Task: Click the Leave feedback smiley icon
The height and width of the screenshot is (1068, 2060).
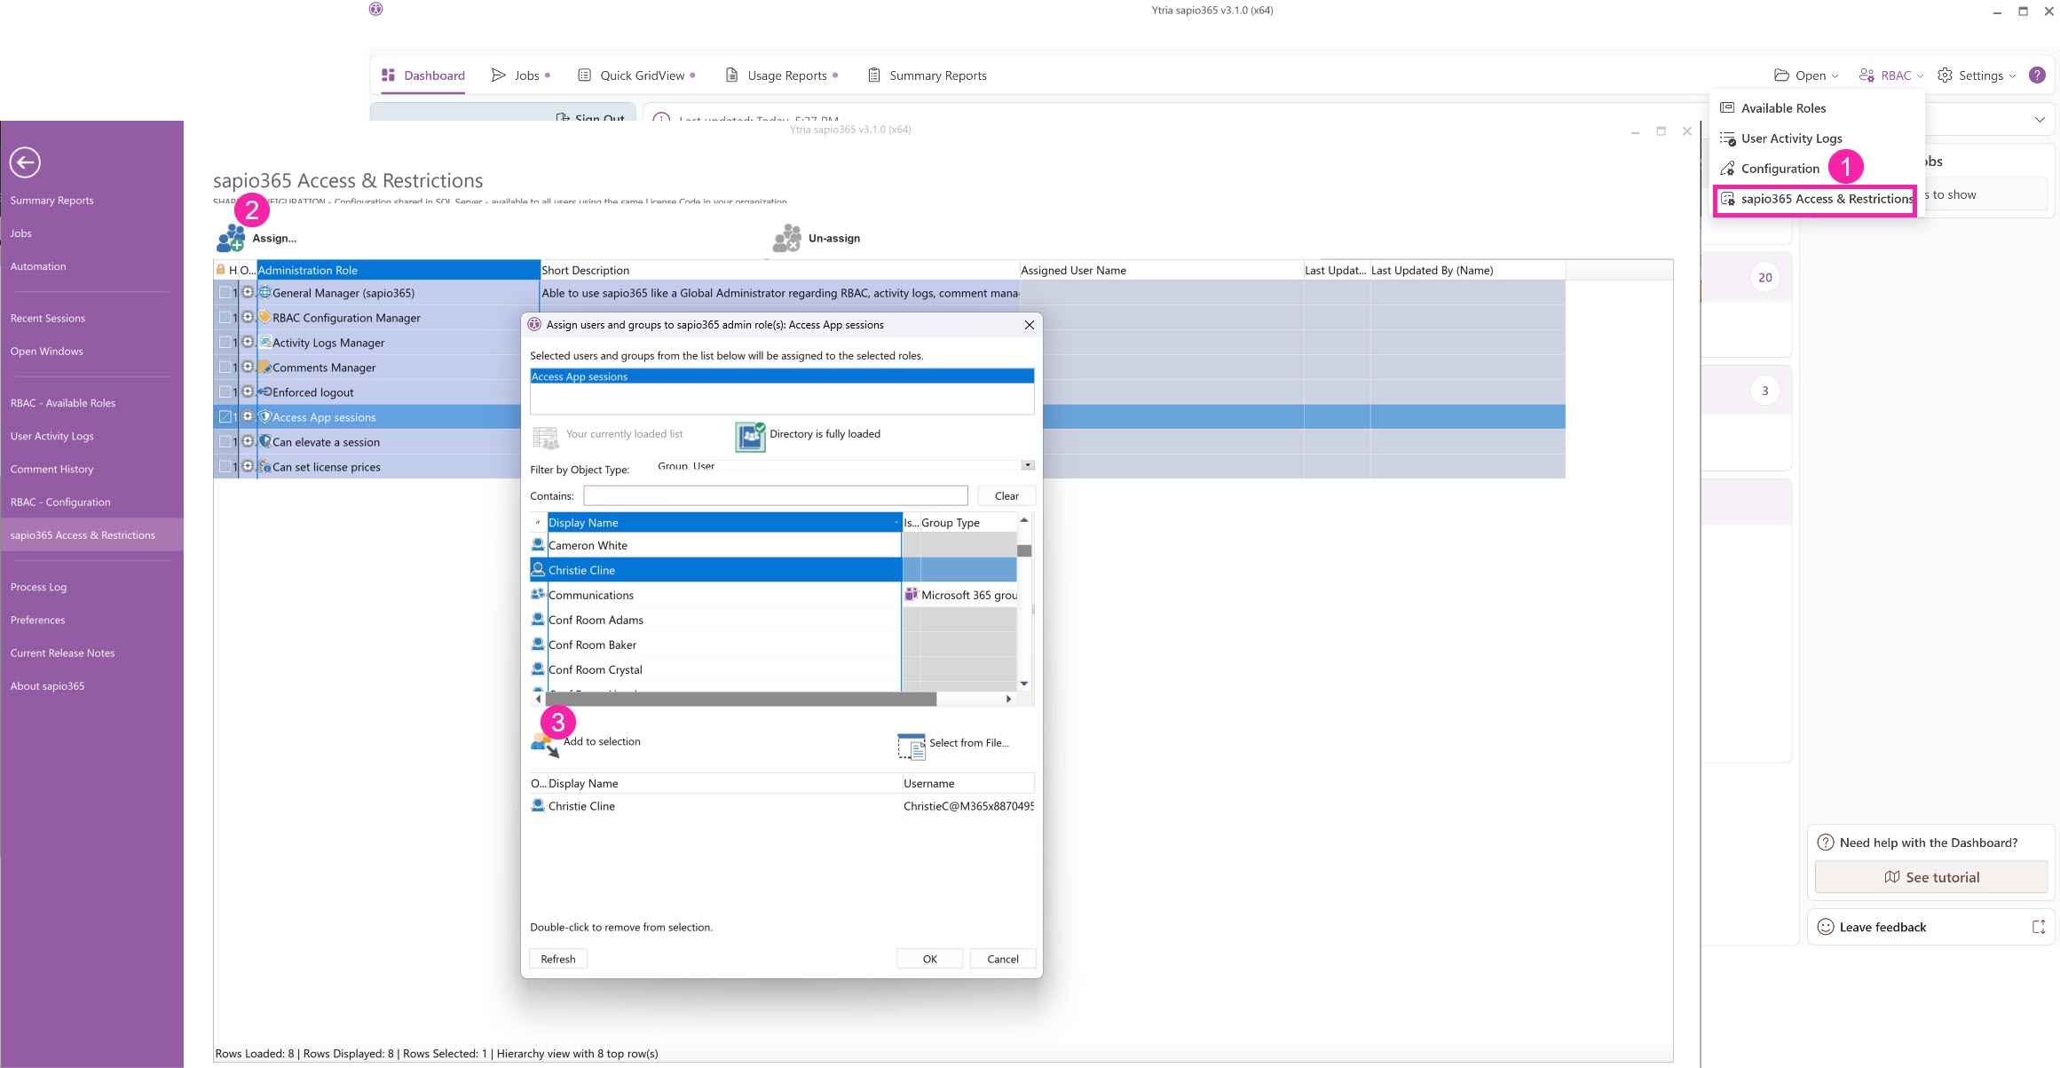Action: pos(1826,927)
